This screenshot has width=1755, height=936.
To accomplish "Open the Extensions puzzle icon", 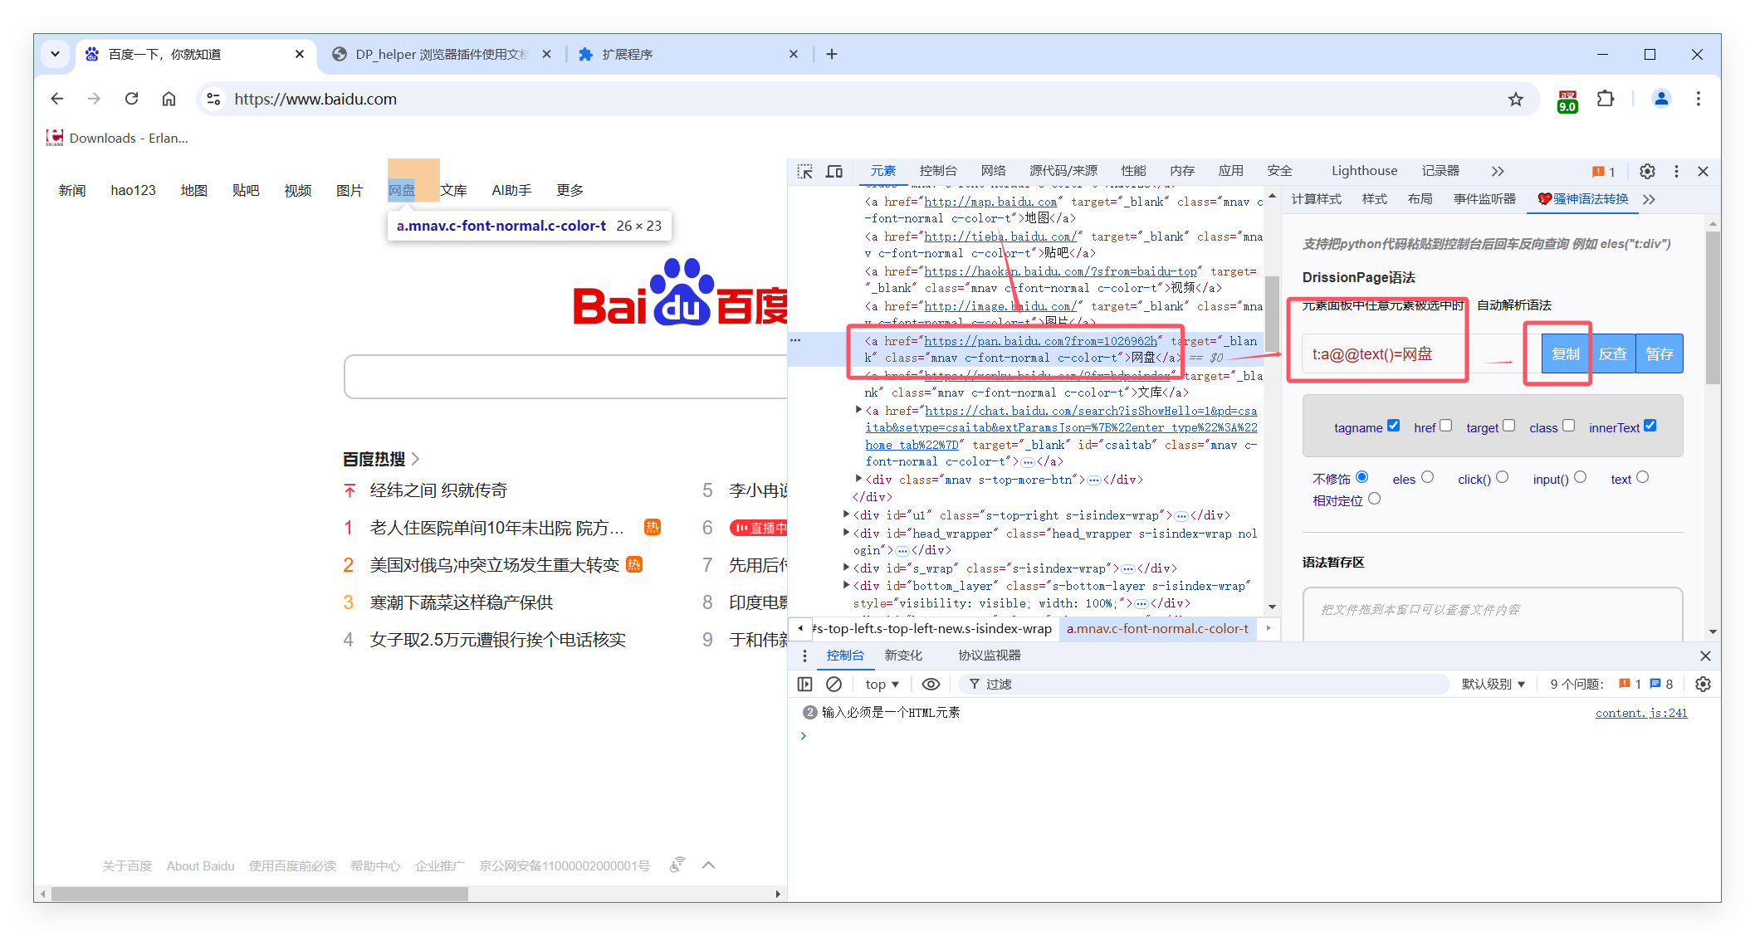I will [1606, 99].
